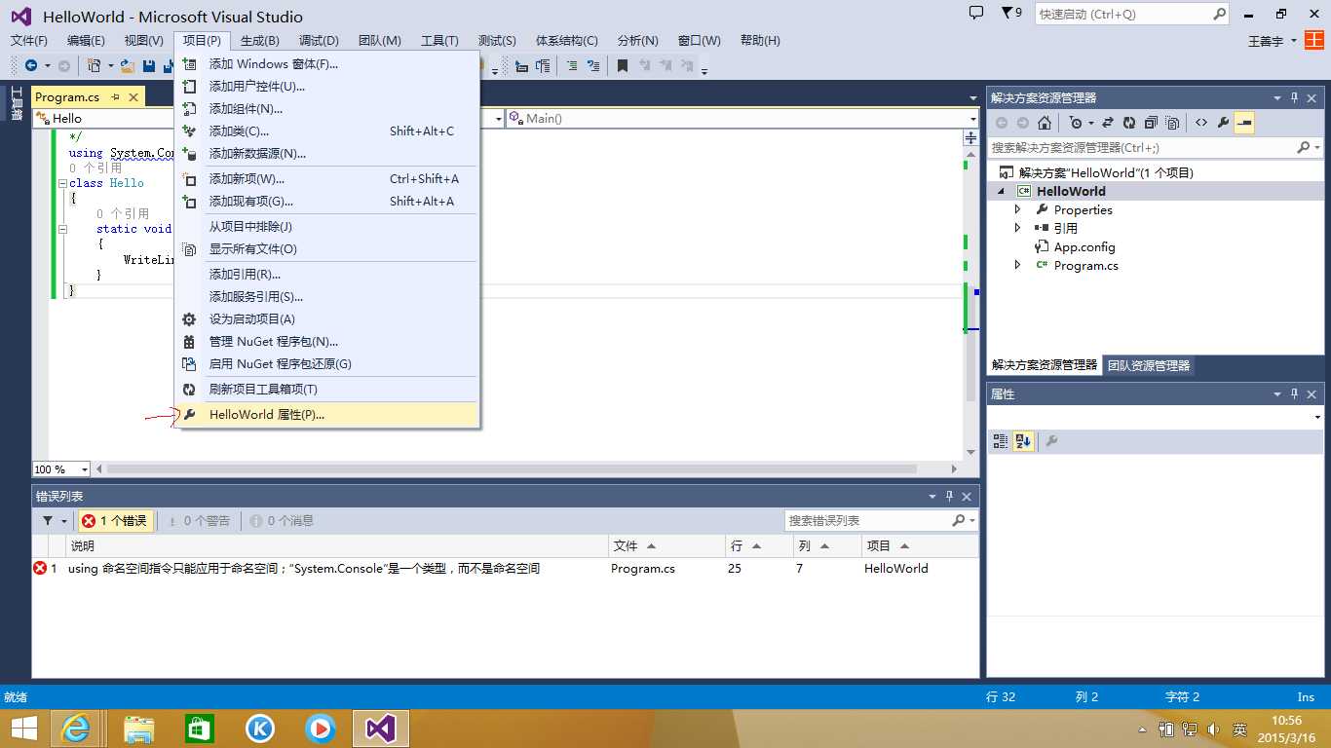This screenshot has width=1331, height=748.
Task: Click 设为启动项目(A) menu entry
Action: pyautogui.click(x=327, y=319)
